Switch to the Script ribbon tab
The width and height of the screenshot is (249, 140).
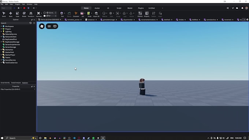tap(119, 8)
